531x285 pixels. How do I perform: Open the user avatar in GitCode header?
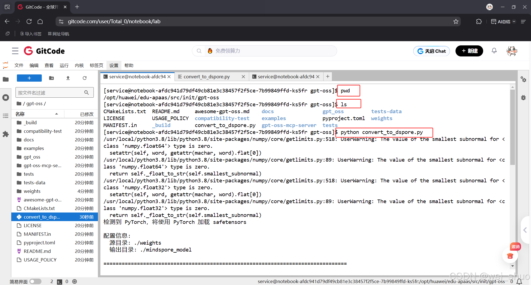512,51
